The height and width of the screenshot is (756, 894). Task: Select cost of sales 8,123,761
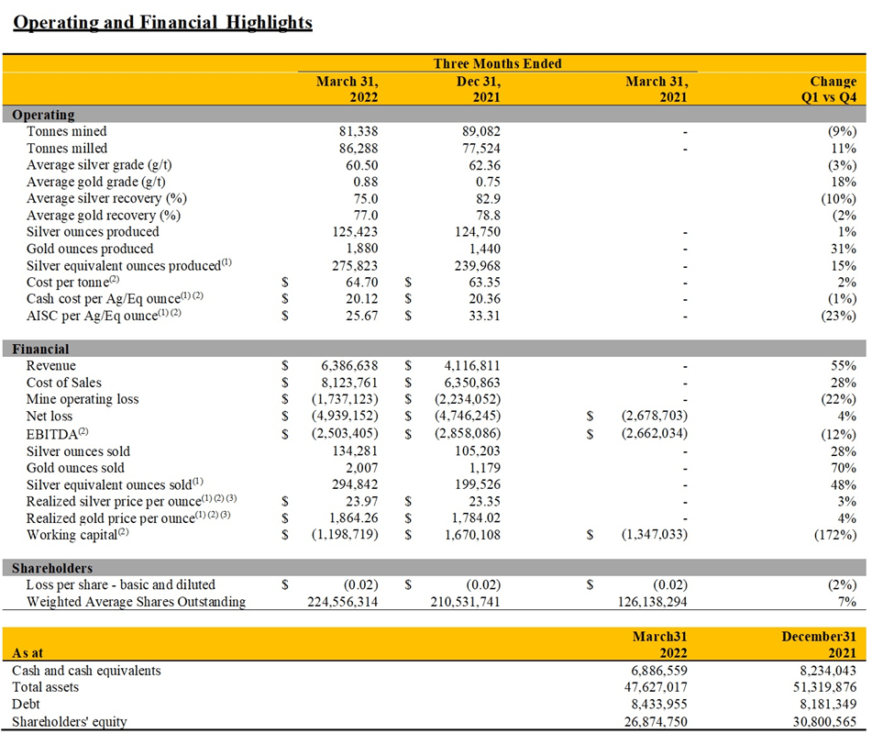point(349,383)
